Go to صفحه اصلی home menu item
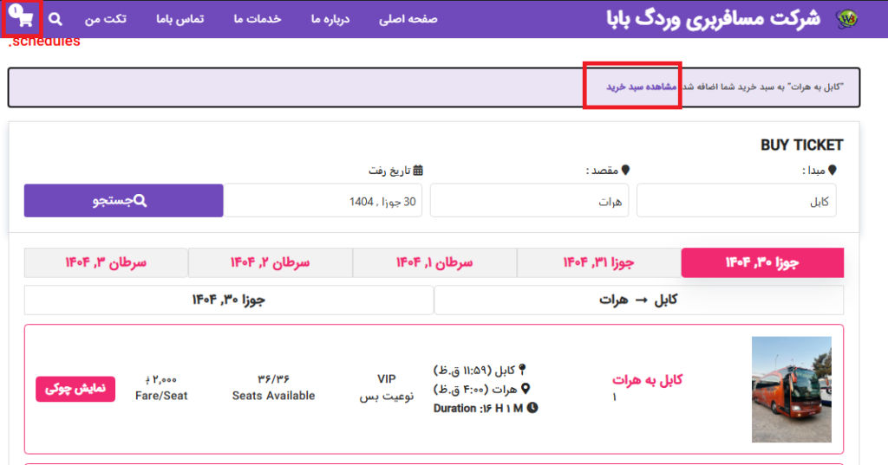 [408, 19]
